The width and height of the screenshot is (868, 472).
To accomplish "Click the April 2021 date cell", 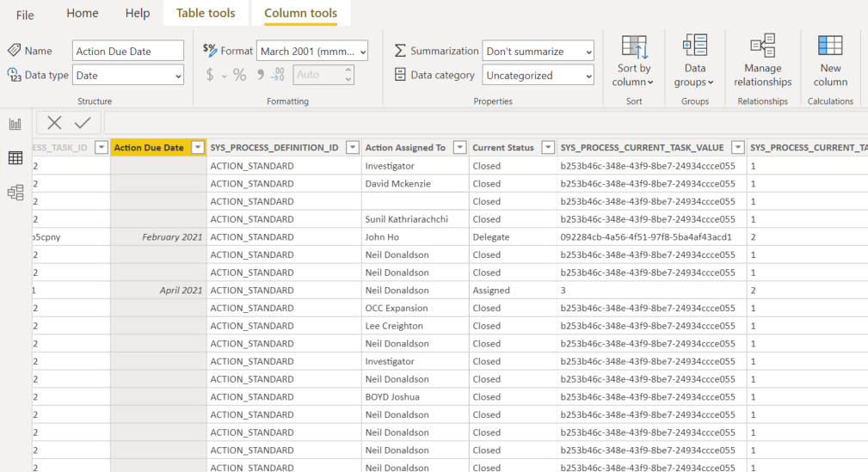I will point(158,290).
